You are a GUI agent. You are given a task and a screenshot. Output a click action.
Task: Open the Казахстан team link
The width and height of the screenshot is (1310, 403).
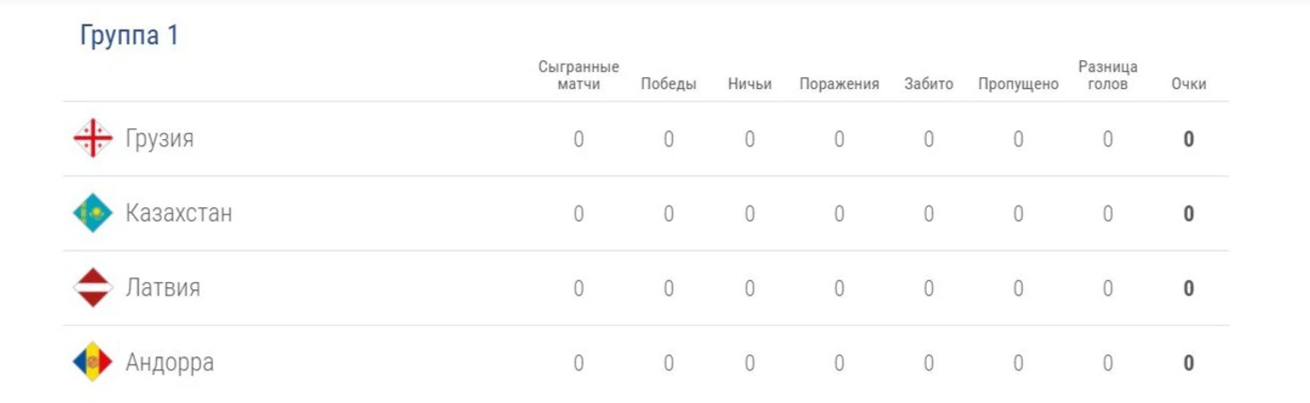[x=179, y=214]
